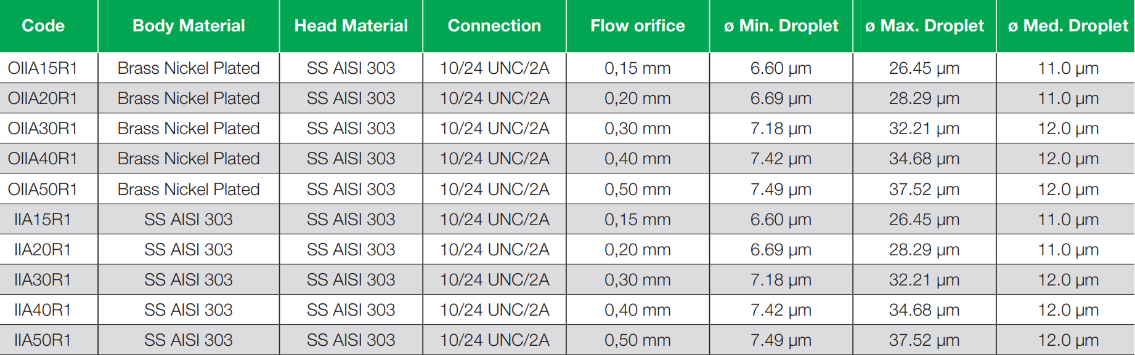
Task: Click the 7.18 µm value in the IIA30R1 row
Action: click(781, 280)
